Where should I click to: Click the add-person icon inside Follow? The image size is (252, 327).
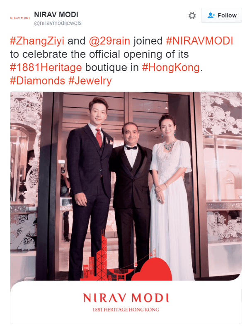pyautogui.click(x=211, y=15)
